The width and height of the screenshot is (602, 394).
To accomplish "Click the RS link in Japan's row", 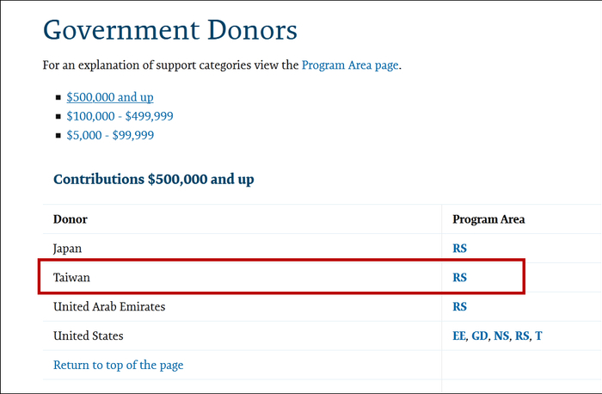I will [459, 249].
